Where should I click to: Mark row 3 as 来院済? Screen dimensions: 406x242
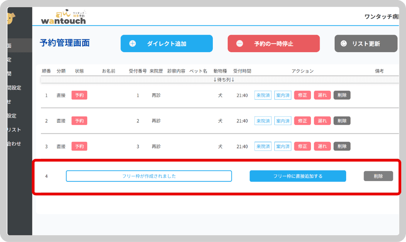click(263, 147)
